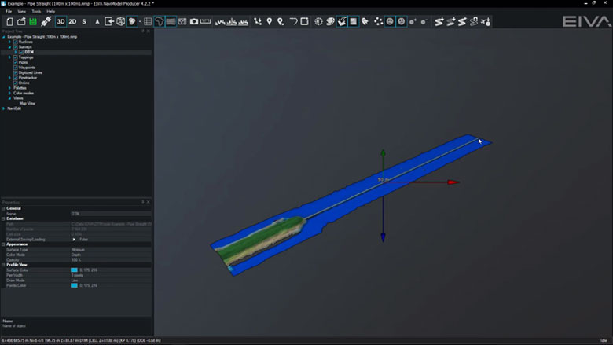Screen dimensions: 613x345
Task: Open the View menu
Action: pyautogui.click(x=21, y=12)
